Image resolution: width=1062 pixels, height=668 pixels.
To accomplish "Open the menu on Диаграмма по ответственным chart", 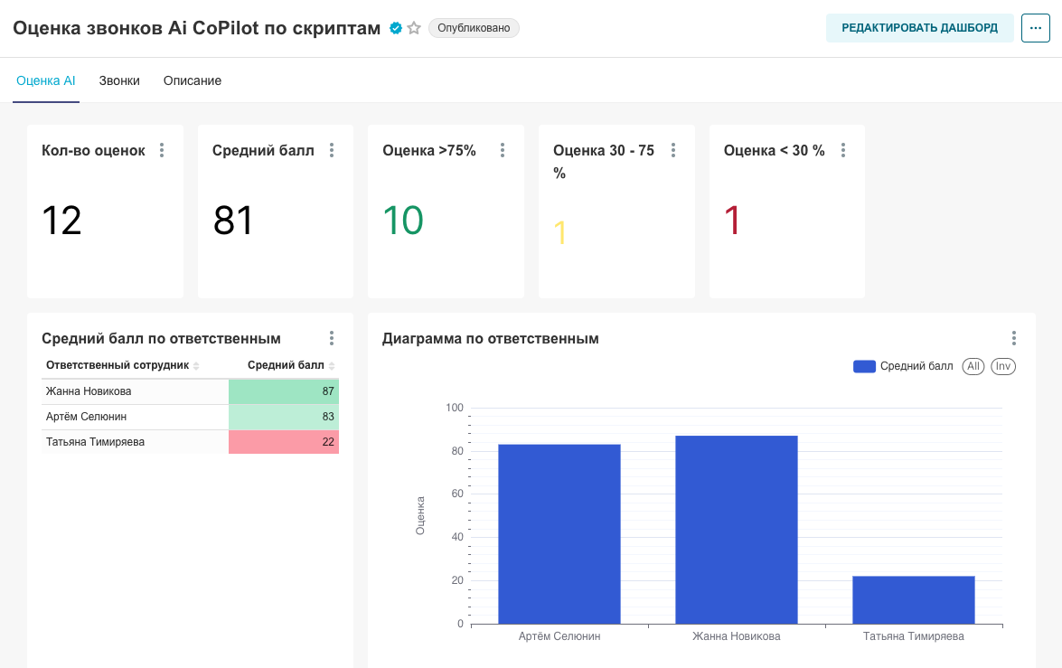I will tap(1013, 338).
